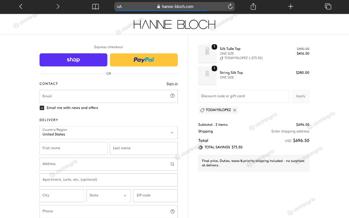Open Safari bookmarks book icon
349x218 pixels.
(x=95, y=6)
